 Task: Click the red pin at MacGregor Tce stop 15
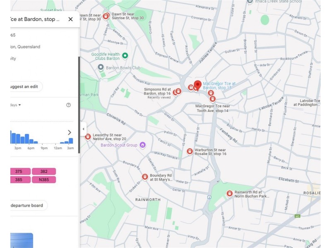tap(198, 85)
